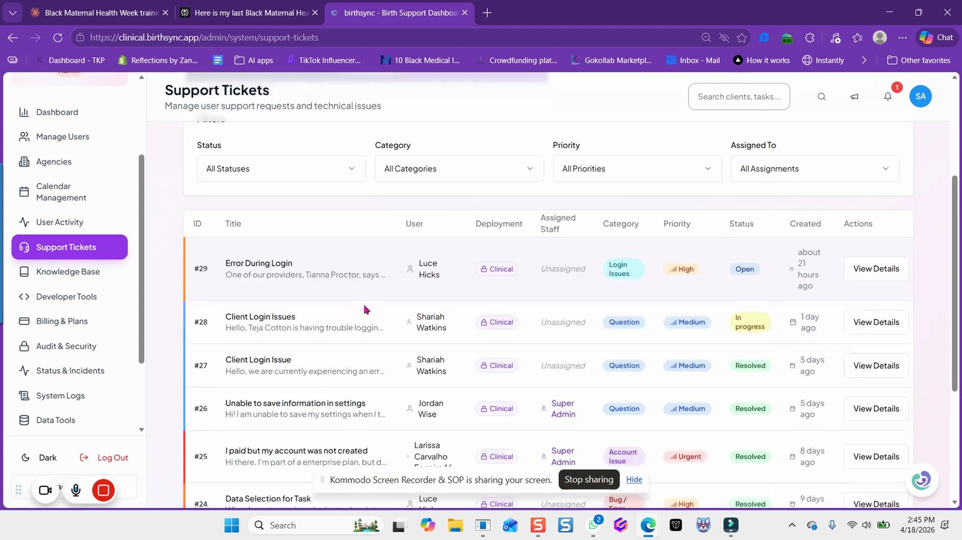Screen dimensions: 962x540
Task: Open the SA profile avatar
Action: tap(921, 96)
